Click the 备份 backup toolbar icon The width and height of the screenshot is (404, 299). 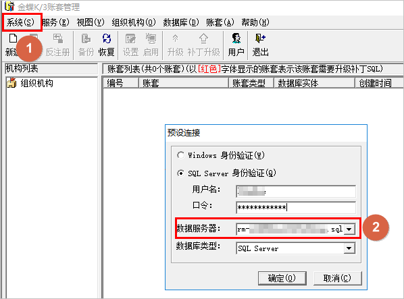(x=86, y=45)
